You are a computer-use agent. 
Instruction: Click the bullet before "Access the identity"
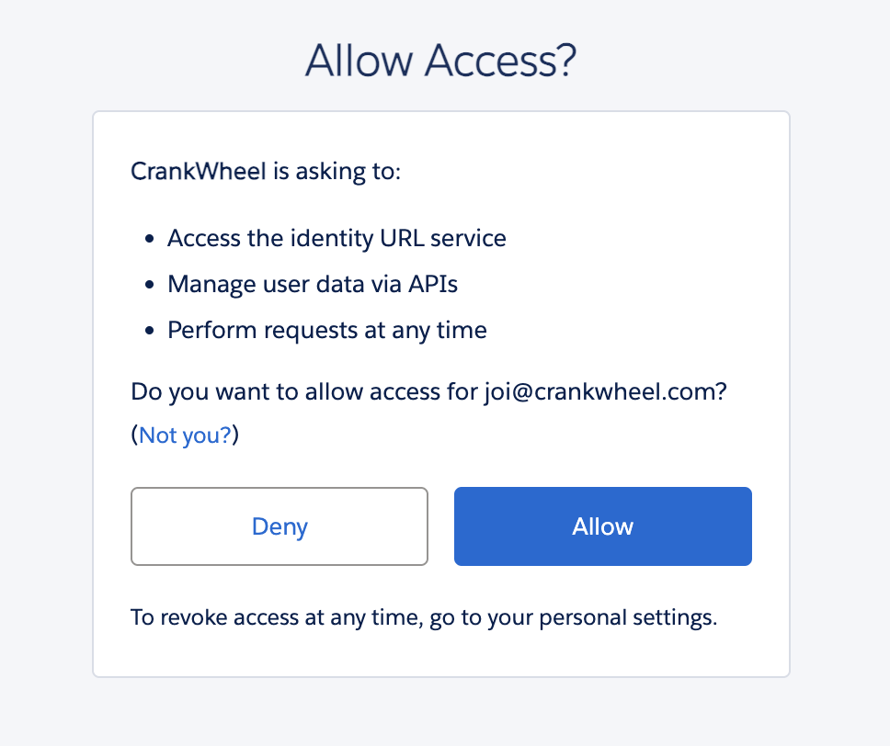[150, 240]
